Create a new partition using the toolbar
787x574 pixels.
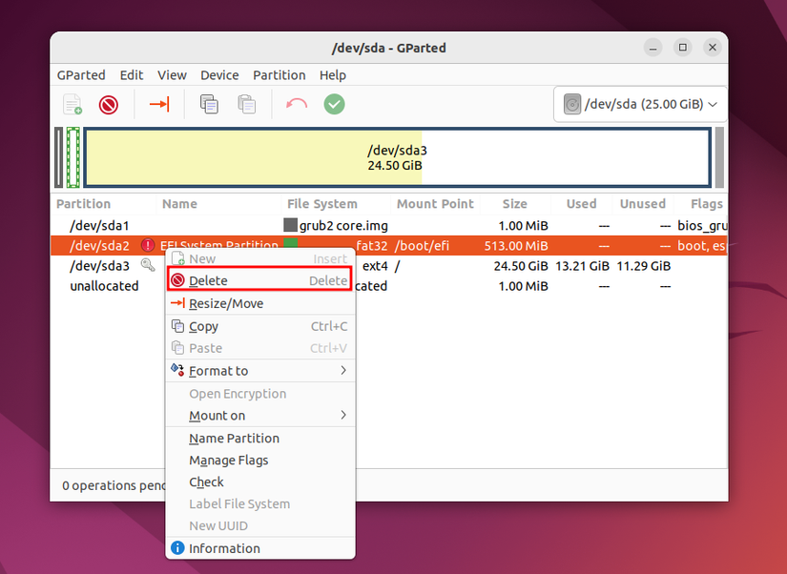coord(72,104)
